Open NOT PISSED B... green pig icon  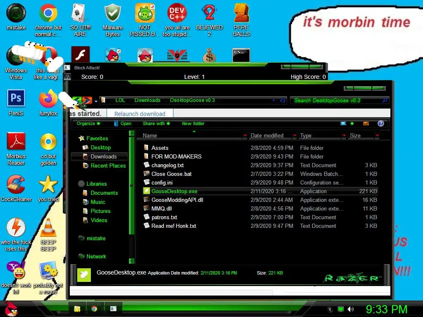tap(145, 20)
